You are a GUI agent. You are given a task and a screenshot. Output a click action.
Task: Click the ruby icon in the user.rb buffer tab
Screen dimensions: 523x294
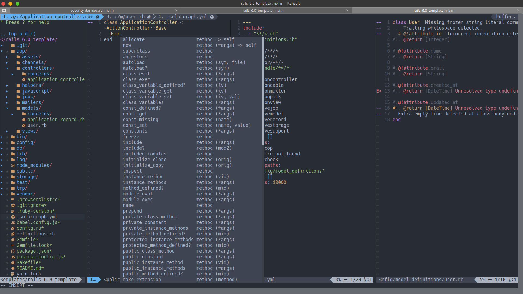(x=149, y=17)
